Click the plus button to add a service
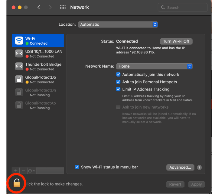Screen dimensions: 212x194 [16, 171]
